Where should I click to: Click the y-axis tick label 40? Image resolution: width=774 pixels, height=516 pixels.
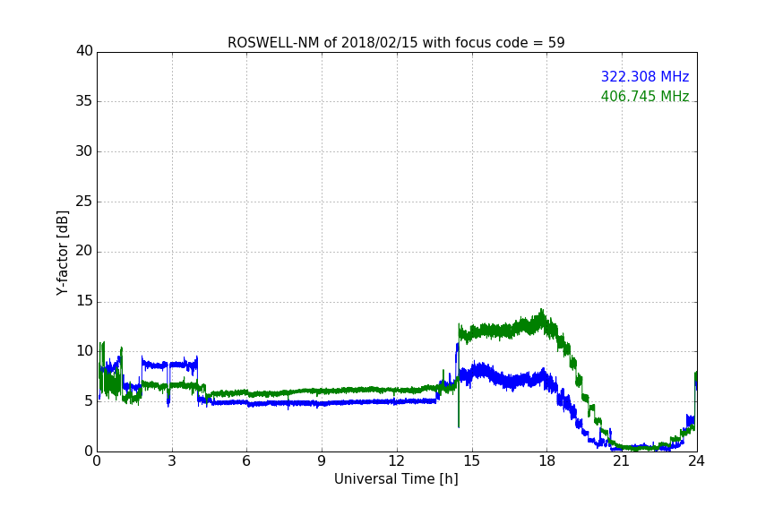(x=84, y=51)
